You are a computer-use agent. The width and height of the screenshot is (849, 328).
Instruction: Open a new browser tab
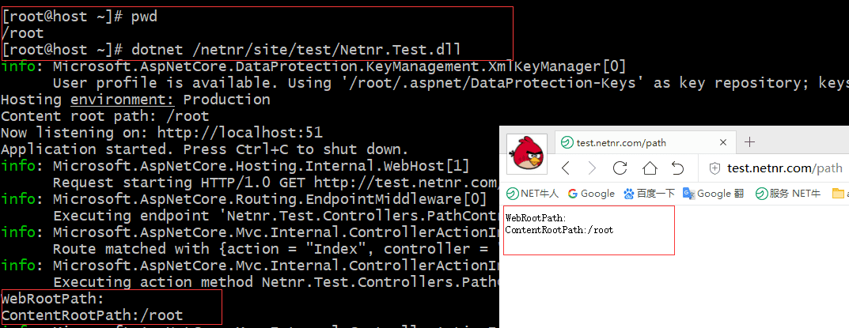click(x=750, y=142)
